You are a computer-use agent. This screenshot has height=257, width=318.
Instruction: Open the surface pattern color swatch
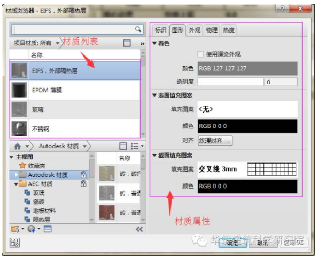click(247, 126)
